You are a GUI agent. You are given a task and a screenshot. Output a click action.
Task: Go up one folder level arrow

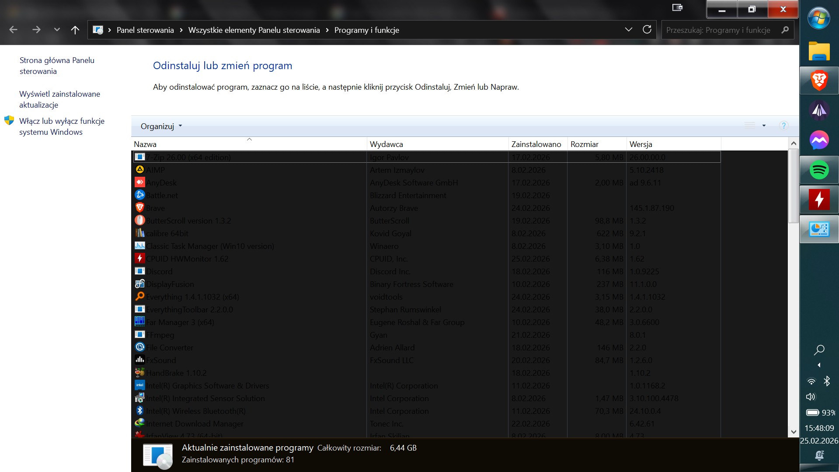[x=75, y=30]
